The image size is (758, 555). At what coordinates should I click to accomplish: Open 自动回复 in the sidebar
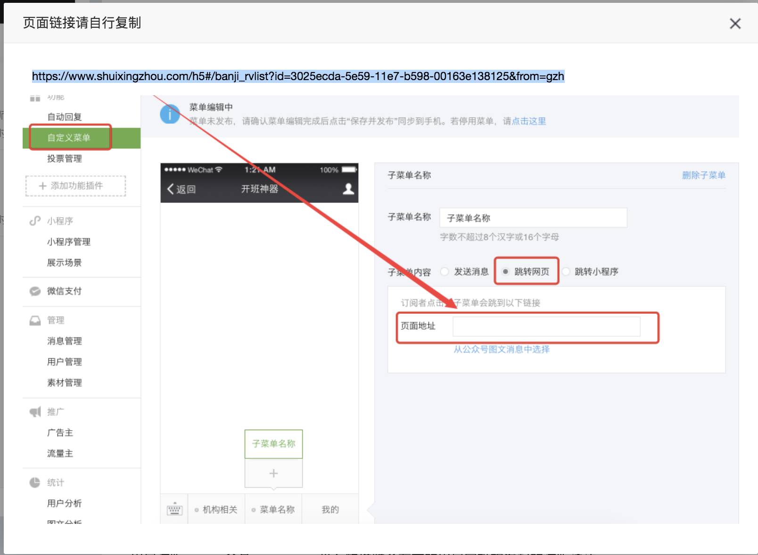click(x=65, y=117)
